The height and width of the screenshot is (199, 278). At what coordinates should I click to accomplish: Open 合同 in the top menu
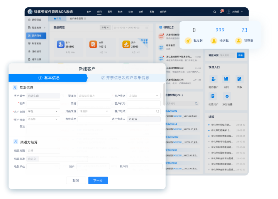tap(99, 12)
